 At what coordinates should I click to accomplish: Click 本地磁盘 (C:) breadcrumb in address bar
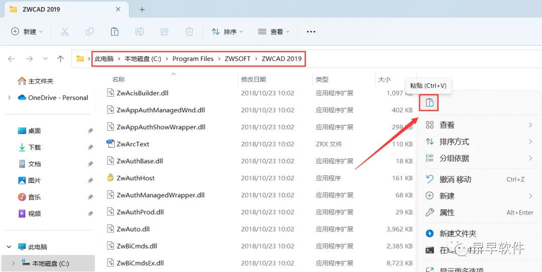[x=143, y=59]
